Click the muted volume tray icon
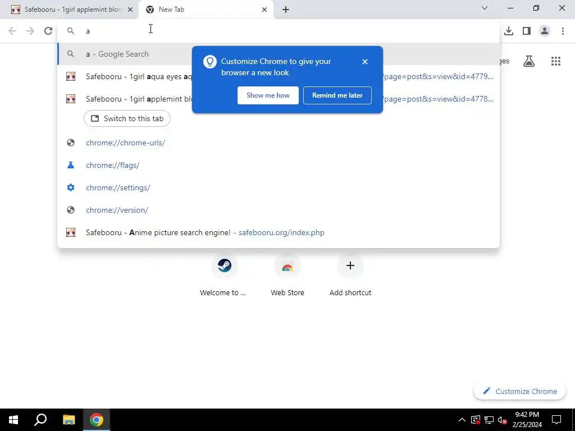This screenshot has width=575, height=431. (x=502, y=420)
